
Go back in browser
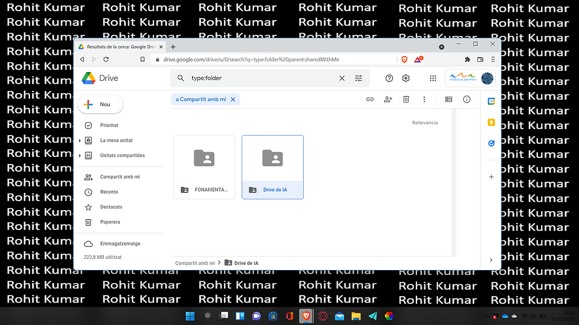[82, 60]
